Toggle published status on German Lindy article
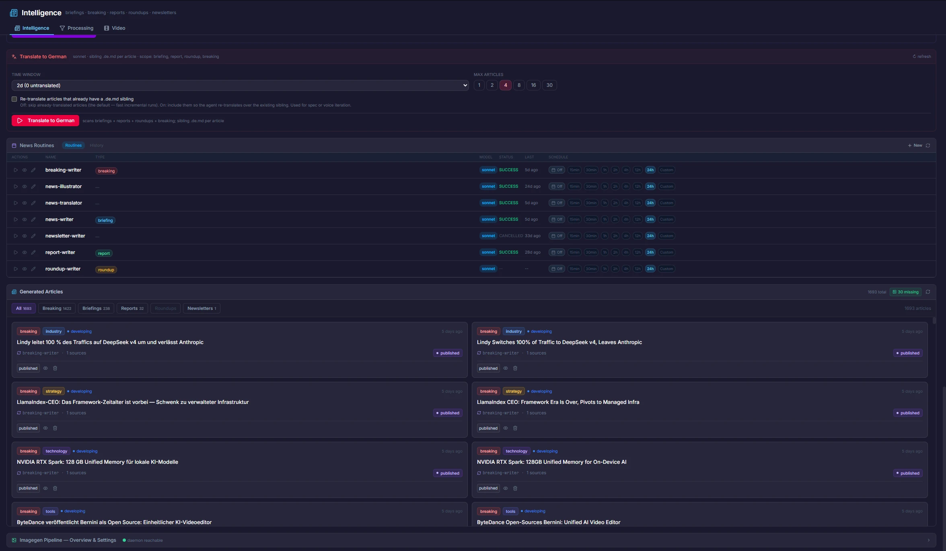The width and height of the screenshot is (946, 551). pyautogui.click(x=28, y=368)
